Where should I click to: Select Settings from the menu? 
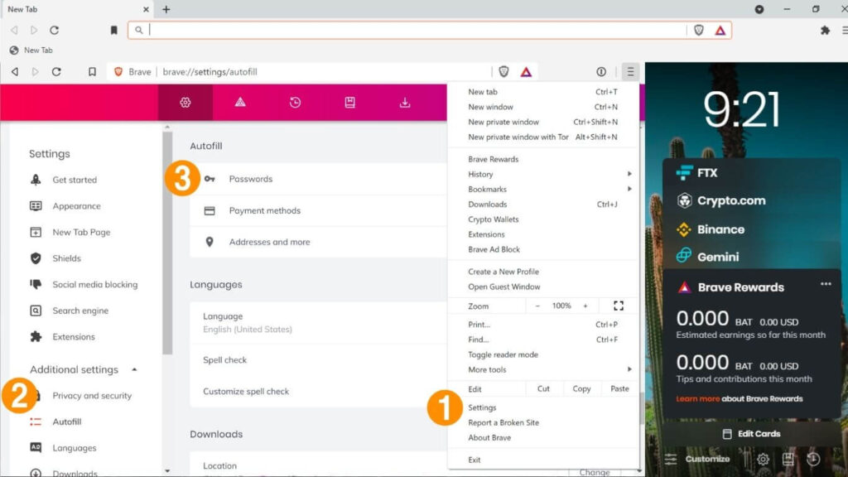click(482, 407)
